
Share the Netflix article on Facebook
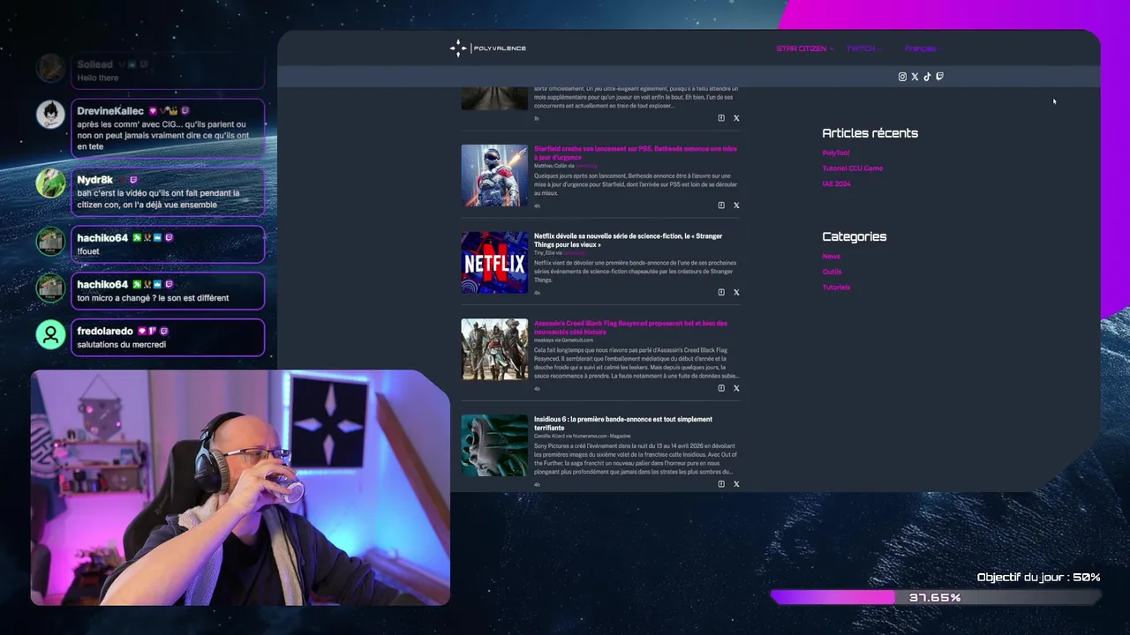[x=721, y=292]
